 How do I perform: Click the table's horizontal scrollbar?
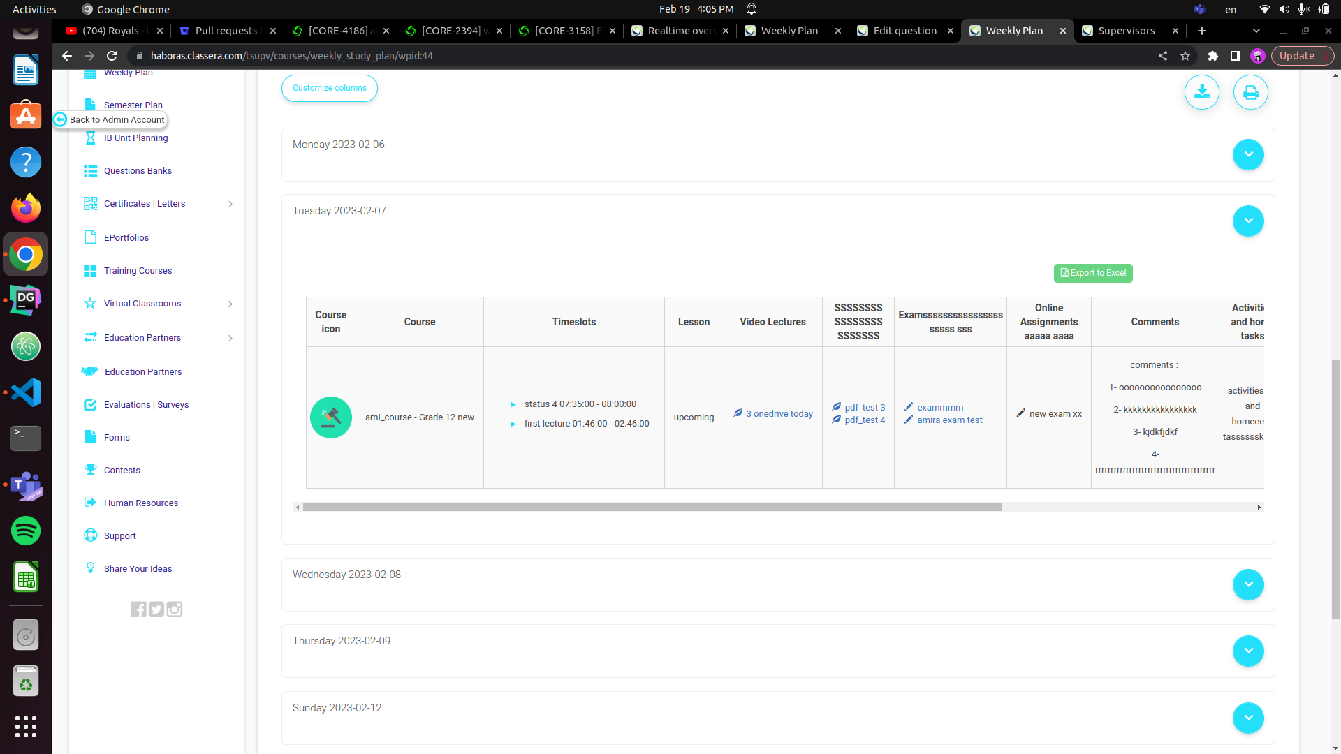point(651,508)
